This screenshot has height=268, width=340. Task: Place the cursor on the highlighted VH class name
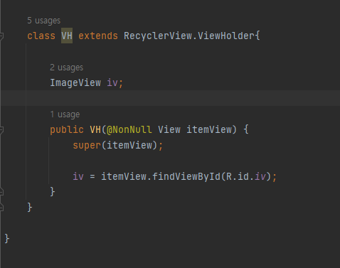click(x=67, y=36)
